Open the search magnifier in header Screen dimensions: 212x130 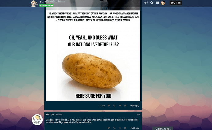click(x=152, y=3)
